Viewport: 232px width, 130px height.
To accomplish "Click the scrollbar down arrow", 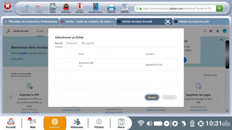I will 227,111.
